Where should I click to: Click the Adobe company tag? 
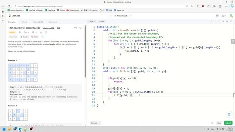coord(35,37)
